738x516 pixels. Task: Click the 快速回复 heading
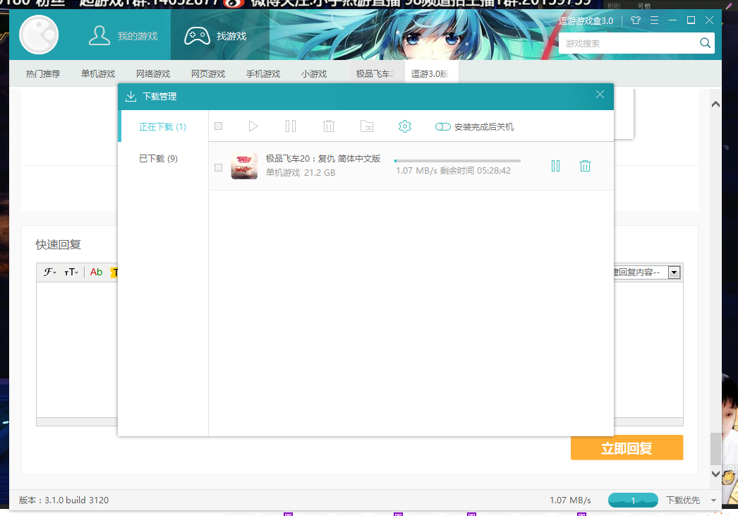[x=59, y=245]
